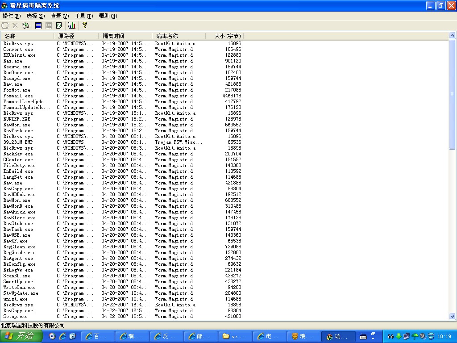Screen dimensions: 457x343
Task: Select the RavHDBak.exe row
Action: (122, 194)
